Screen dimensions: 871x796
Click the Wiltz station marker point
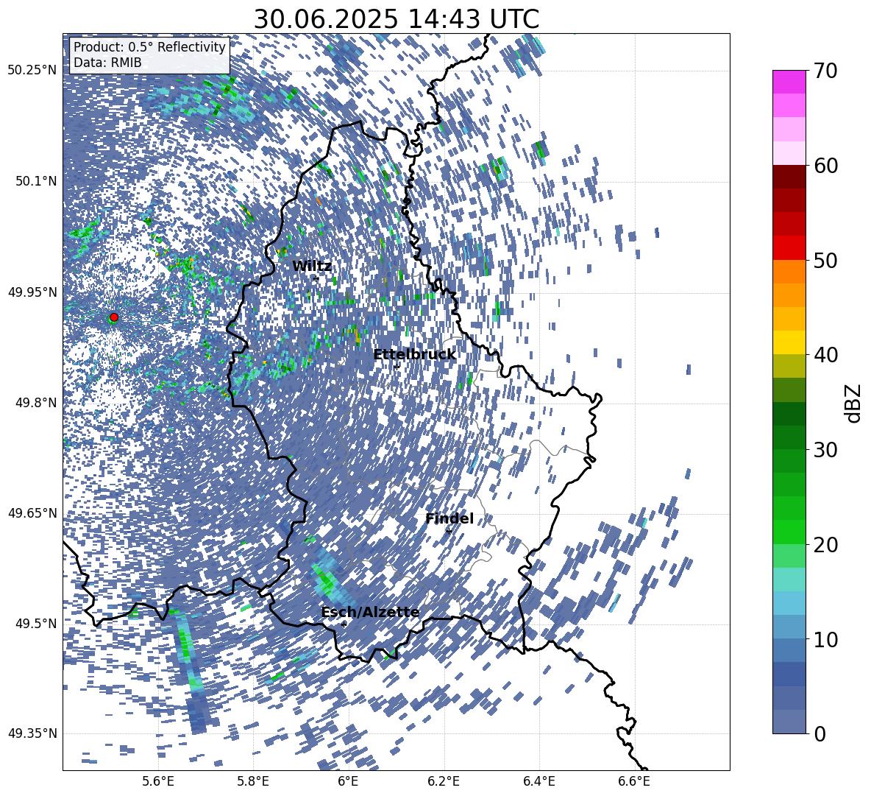tap(316, 278)
